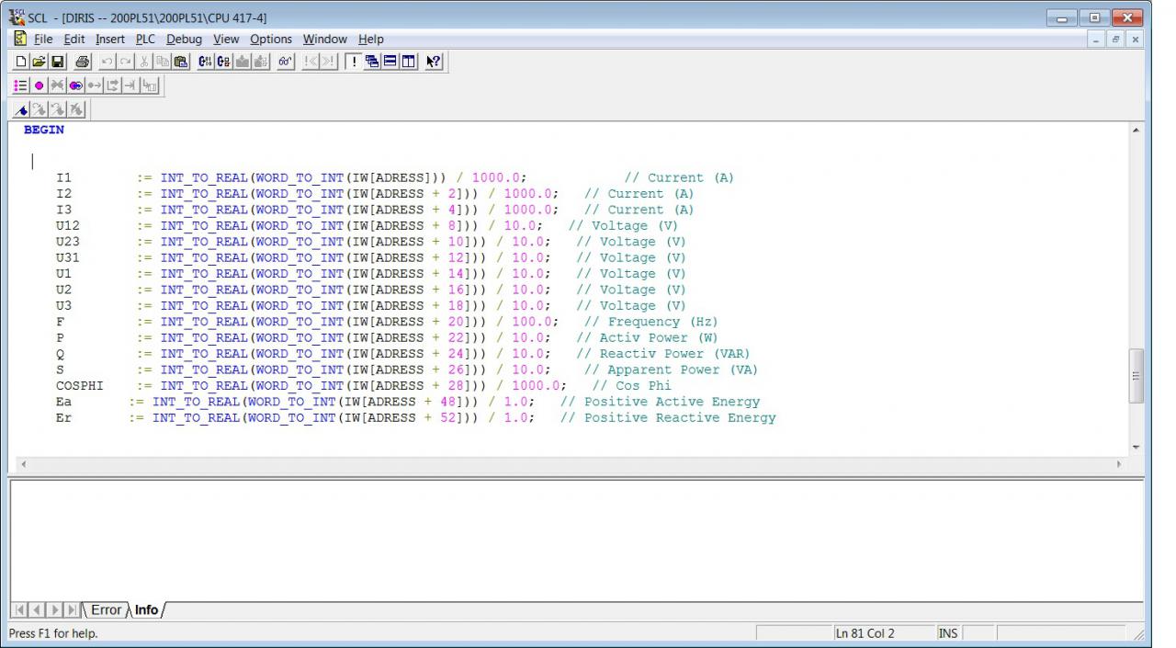Switch to the Error tab
The width and height of the screenshot is (1176, 648).
pos(105,609)
